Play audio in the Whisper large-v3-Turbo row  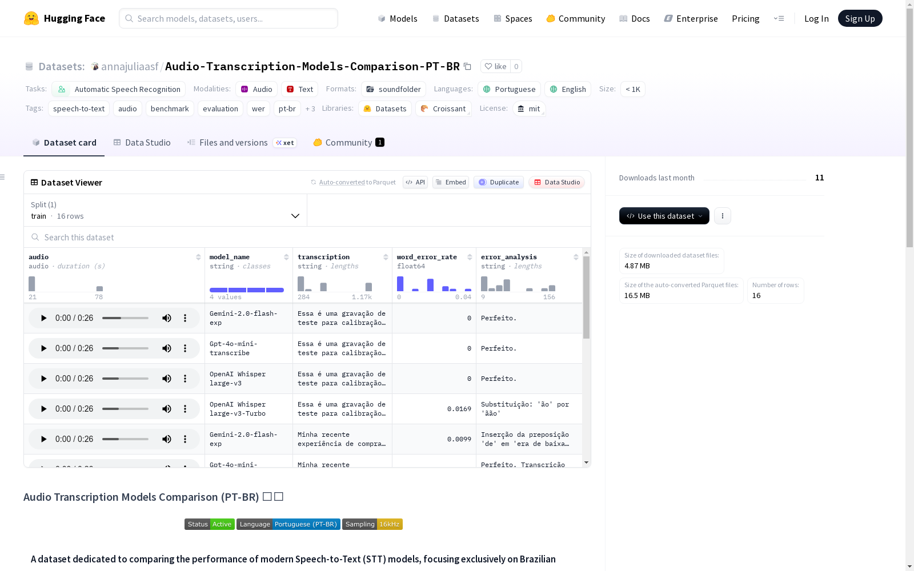(43, 409)
